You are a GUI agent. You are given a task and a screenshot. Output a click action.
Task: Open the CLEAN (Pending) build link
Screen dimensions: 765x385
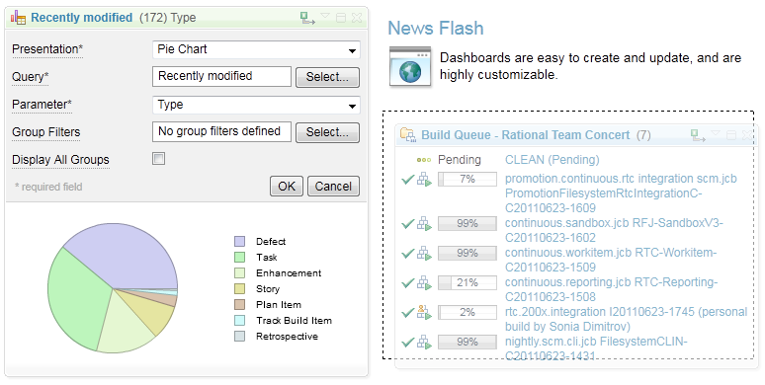click(552, 160)
